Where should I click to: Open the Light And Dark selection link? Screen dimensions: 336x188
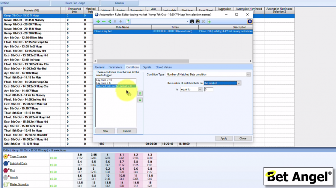tap(18, 163)
